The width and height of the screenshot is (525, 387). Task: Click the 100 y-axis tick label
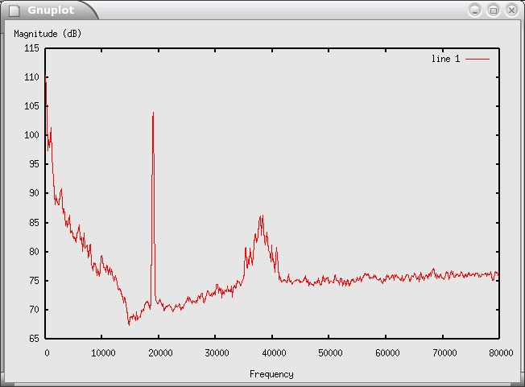[x=31, y=135]
